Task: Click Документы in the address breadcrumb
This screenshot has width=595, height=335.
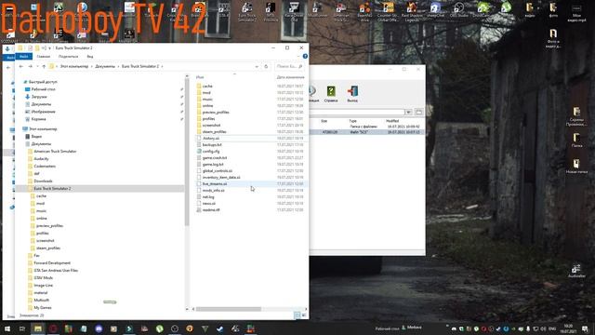Action: pos(105,66)
